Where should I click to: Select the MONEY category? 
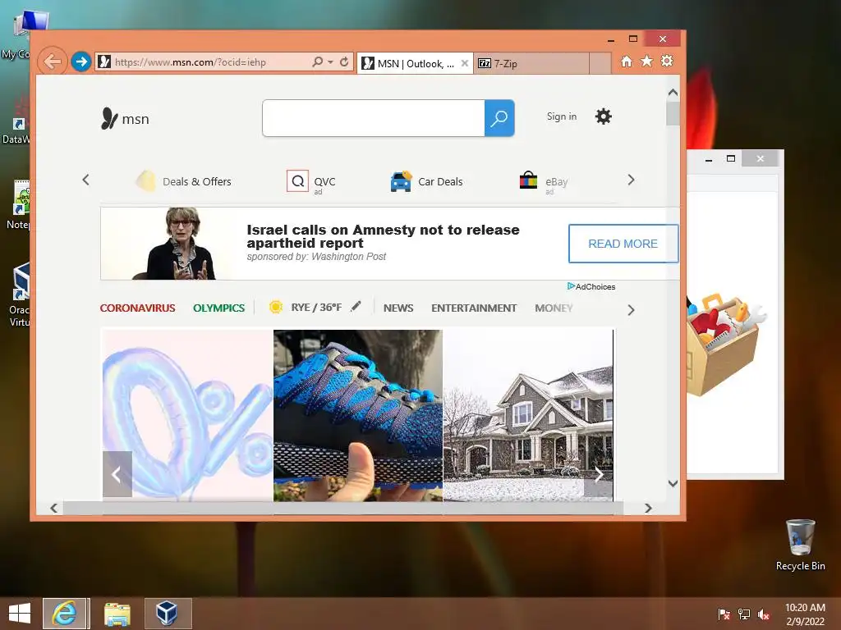pyautogui.click(x=554, y=308)
